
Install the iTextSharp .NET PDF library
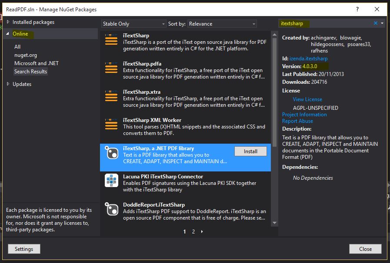250,151
